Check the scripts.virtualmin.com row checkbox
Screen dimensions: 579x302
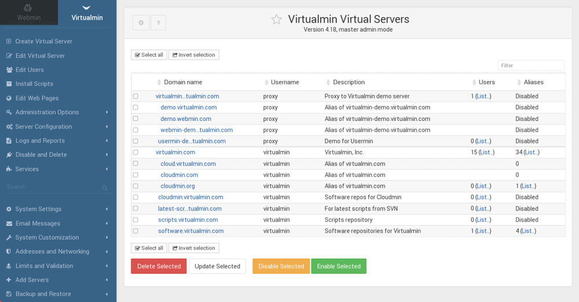135,220
